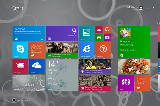The width and height of the screenshot is (160, 106).
Task: Open the Surface Desktop tile
Action: click(29, 83)
